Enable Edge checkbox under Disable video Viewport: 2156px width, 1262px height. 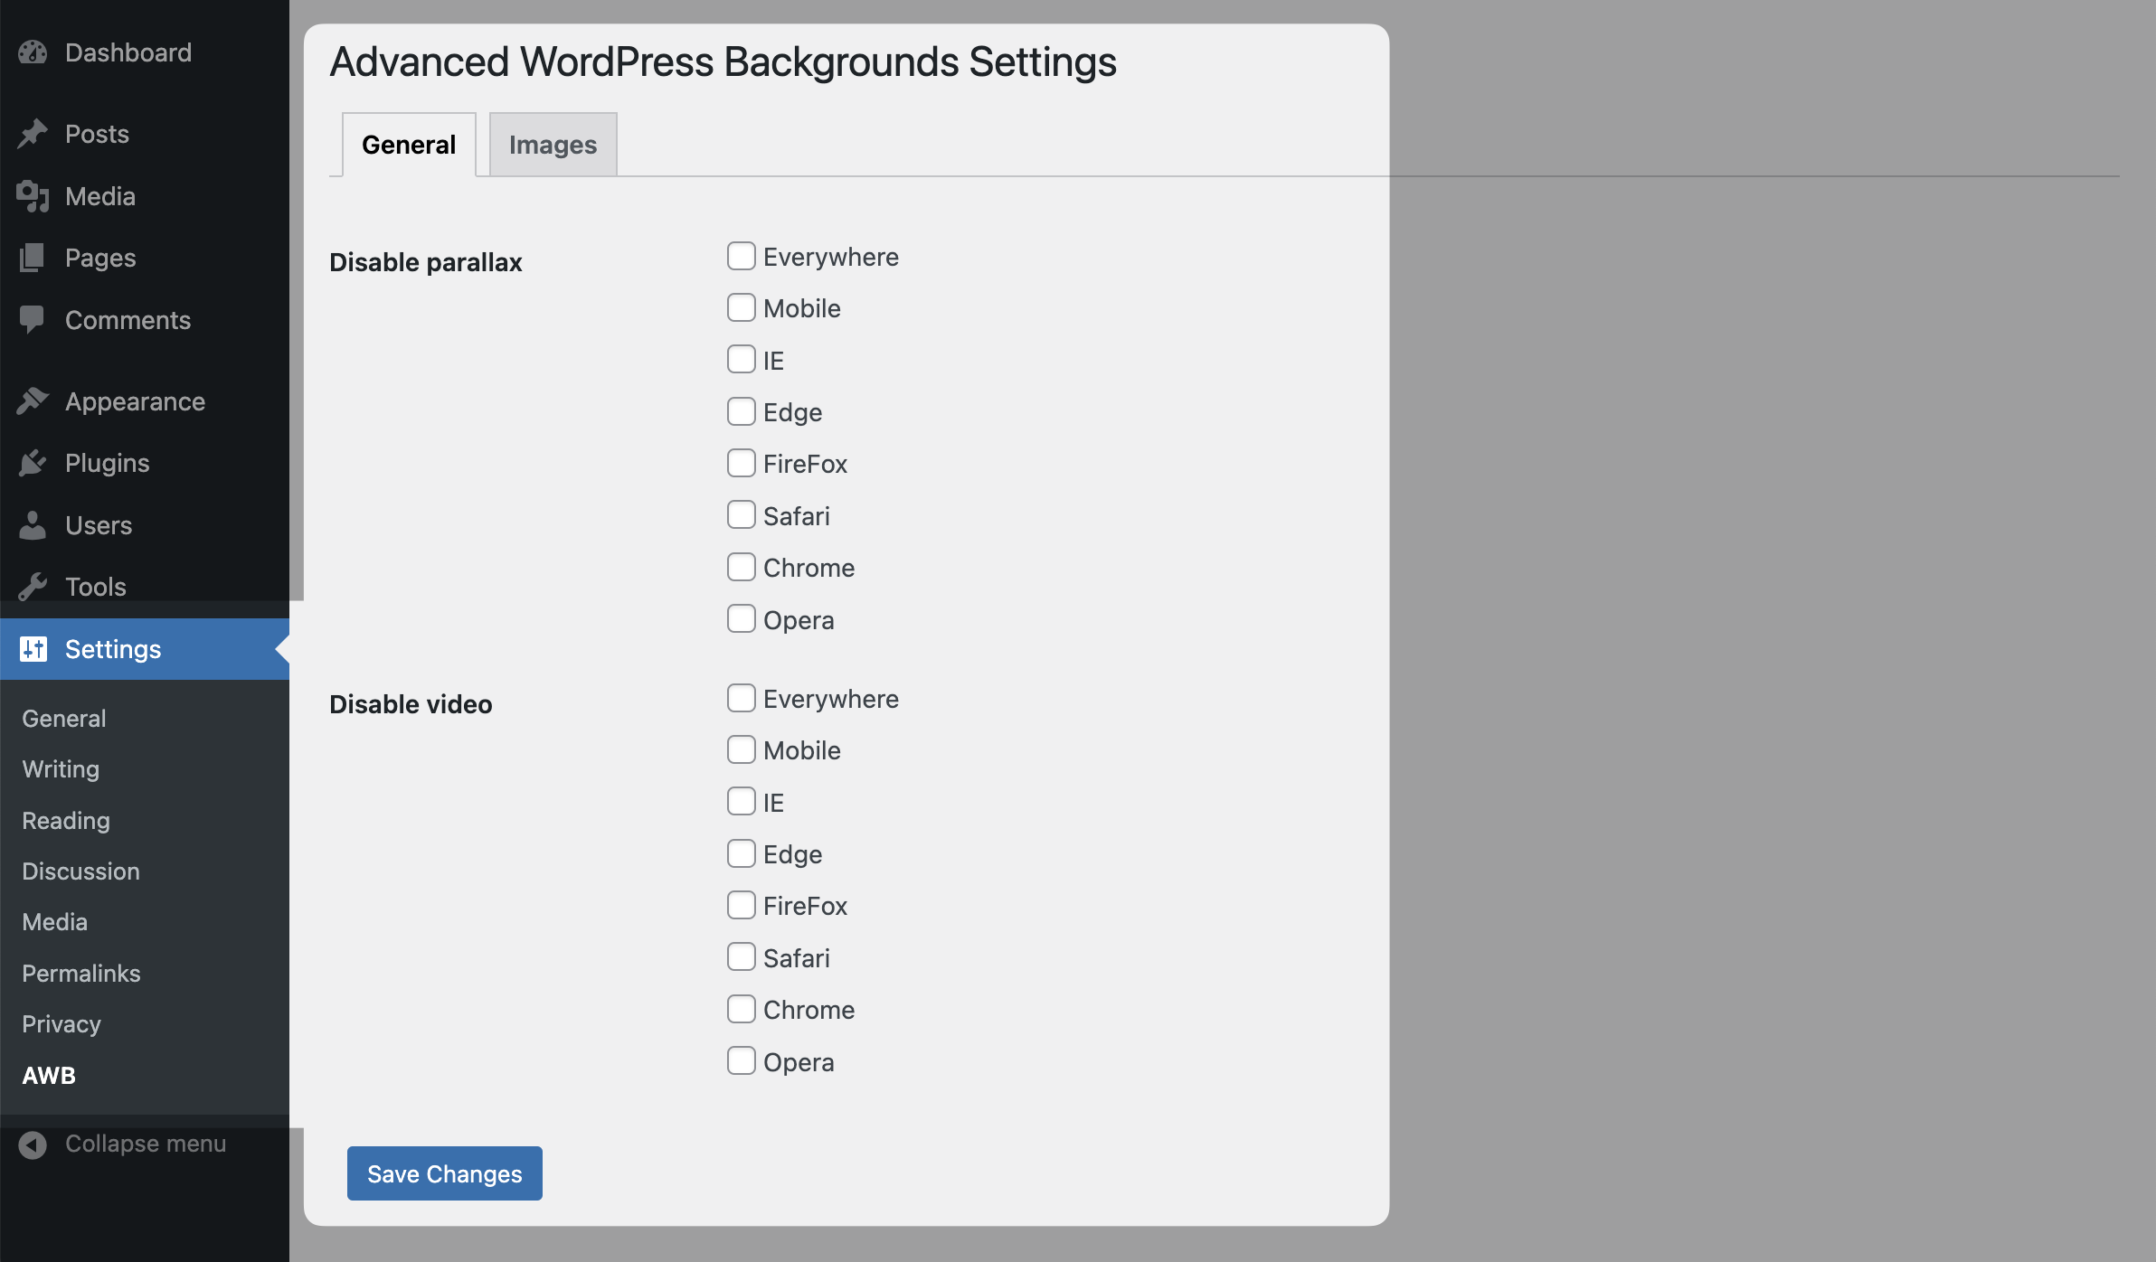(x=742, y=853)
